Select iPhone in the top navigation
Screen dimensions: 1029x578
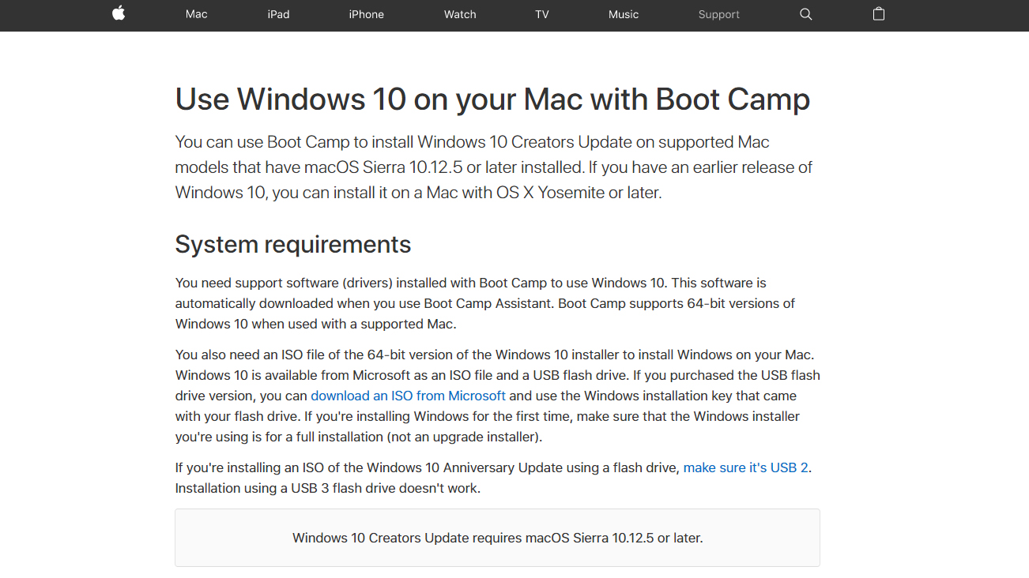coord(366,14)
